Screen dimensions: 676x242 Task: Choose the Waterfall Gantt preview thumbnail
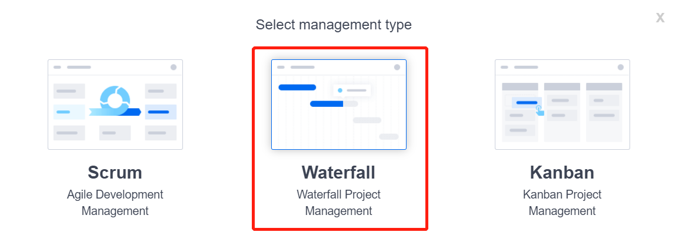(x=338, y=105)
